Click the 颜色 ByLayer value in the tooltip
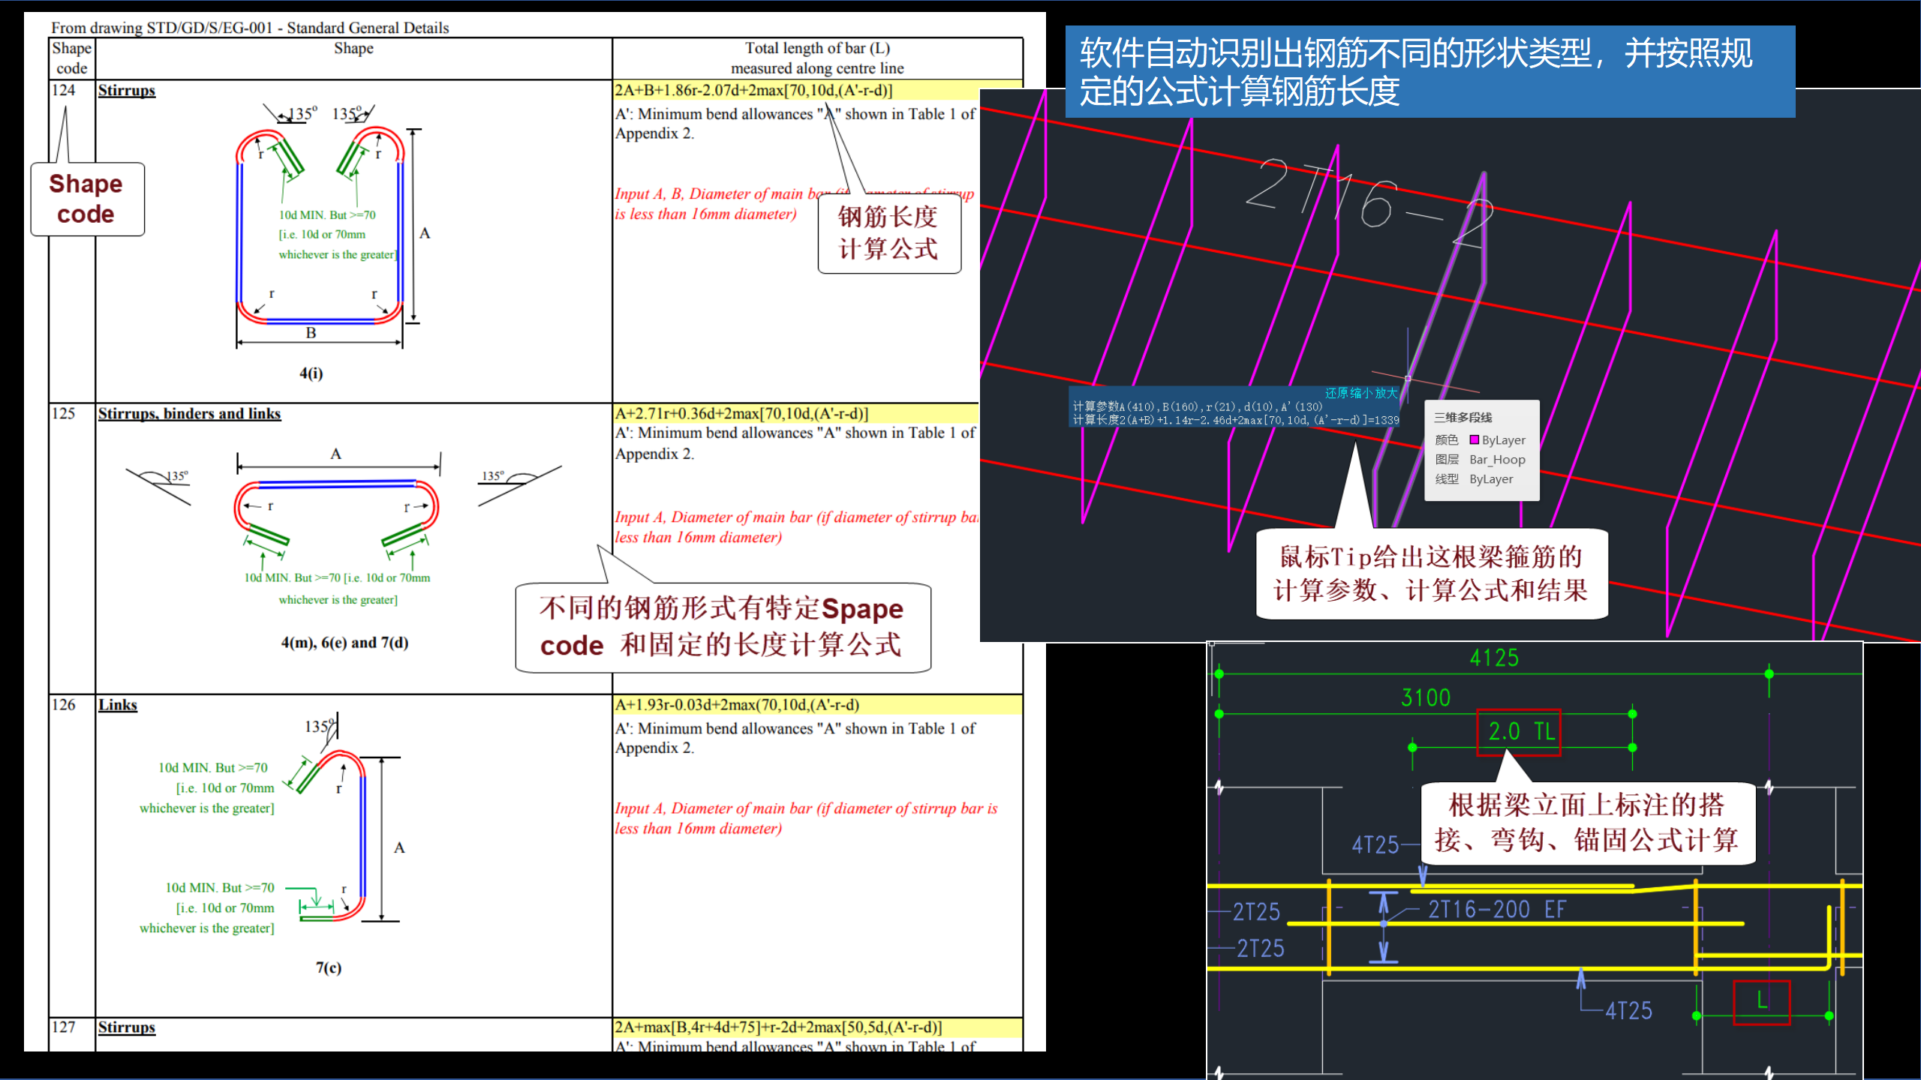This screenshot has width=1921, height=1080. (x=1504, y=440)
